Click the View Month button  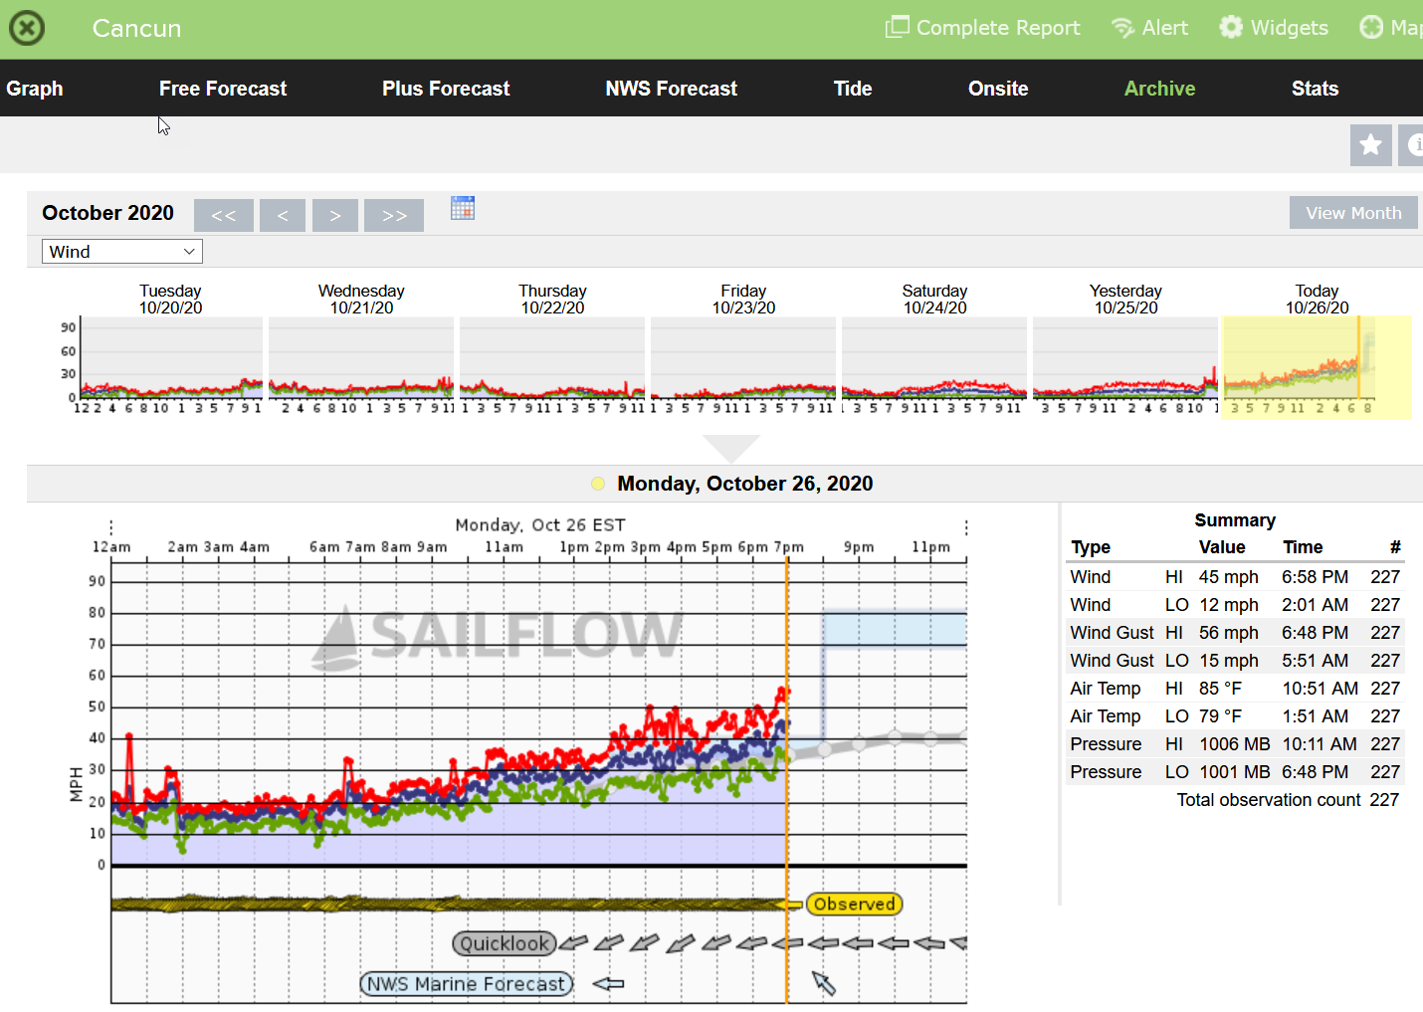[x=1353, y=213]
